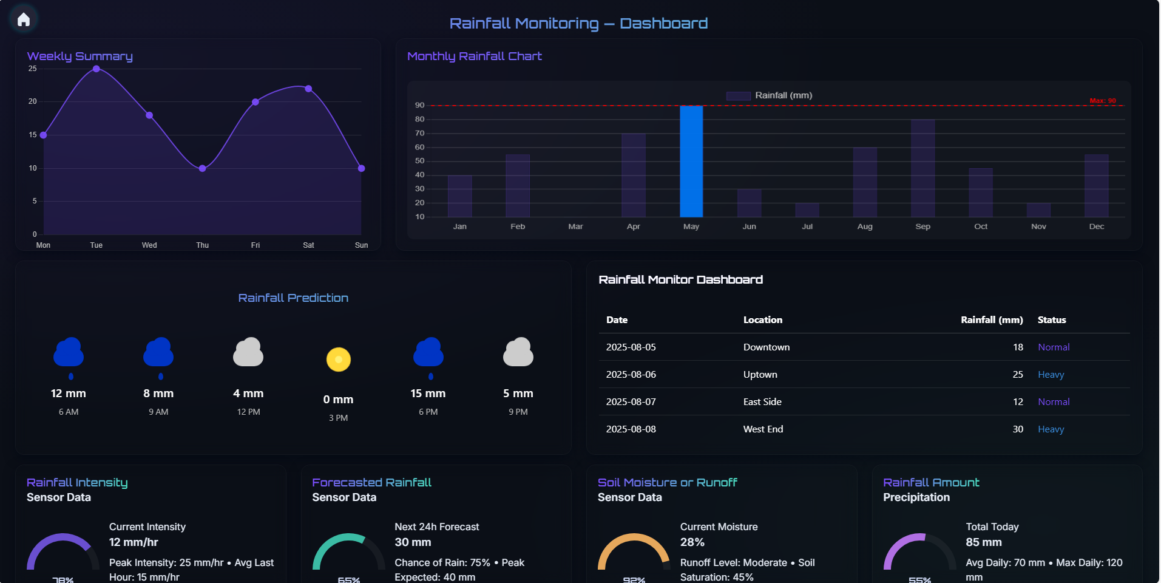The width and height of the screenshot is (1161, 583).
Task: Toggle the Rainfall (mm) legend swatch
Action: tap(738, 96)
